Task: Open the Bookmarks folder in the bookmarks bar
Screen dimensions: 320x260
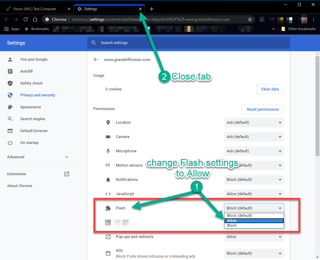Action: coord(37,29)
